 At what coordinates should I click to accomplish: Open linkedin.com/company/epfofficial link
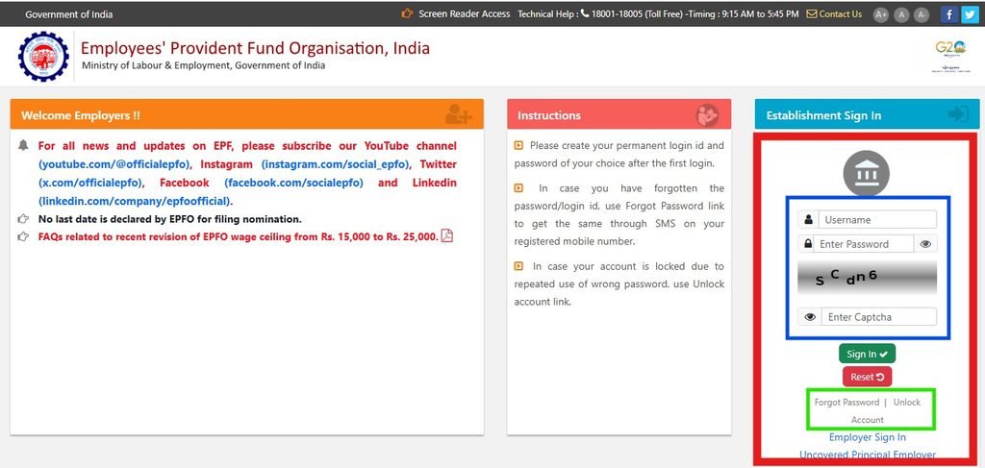(135, 202)
